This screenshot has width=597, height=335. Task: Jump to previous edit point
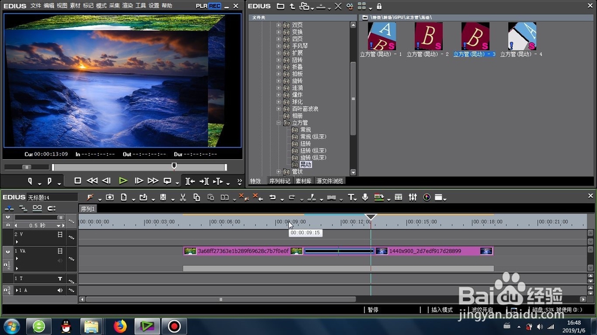point(190,181)
